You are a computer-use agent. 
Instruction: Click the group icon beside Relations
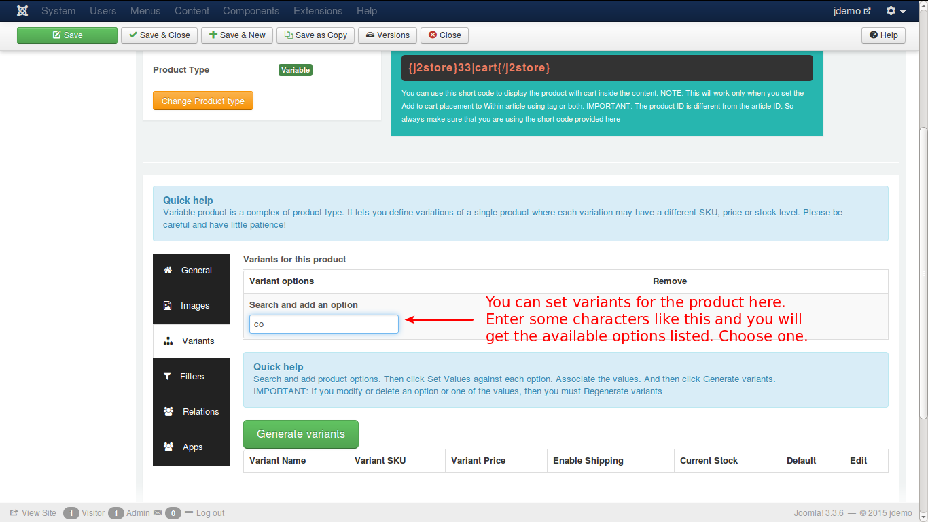(168, 412)
